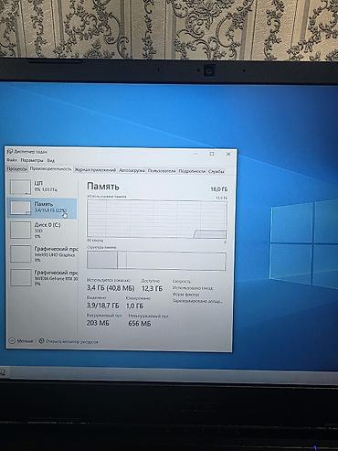This screenshot has height=451, width=338.
Task: Open the Файл menu
Action: pyautogui.click(x=12, y=160)
